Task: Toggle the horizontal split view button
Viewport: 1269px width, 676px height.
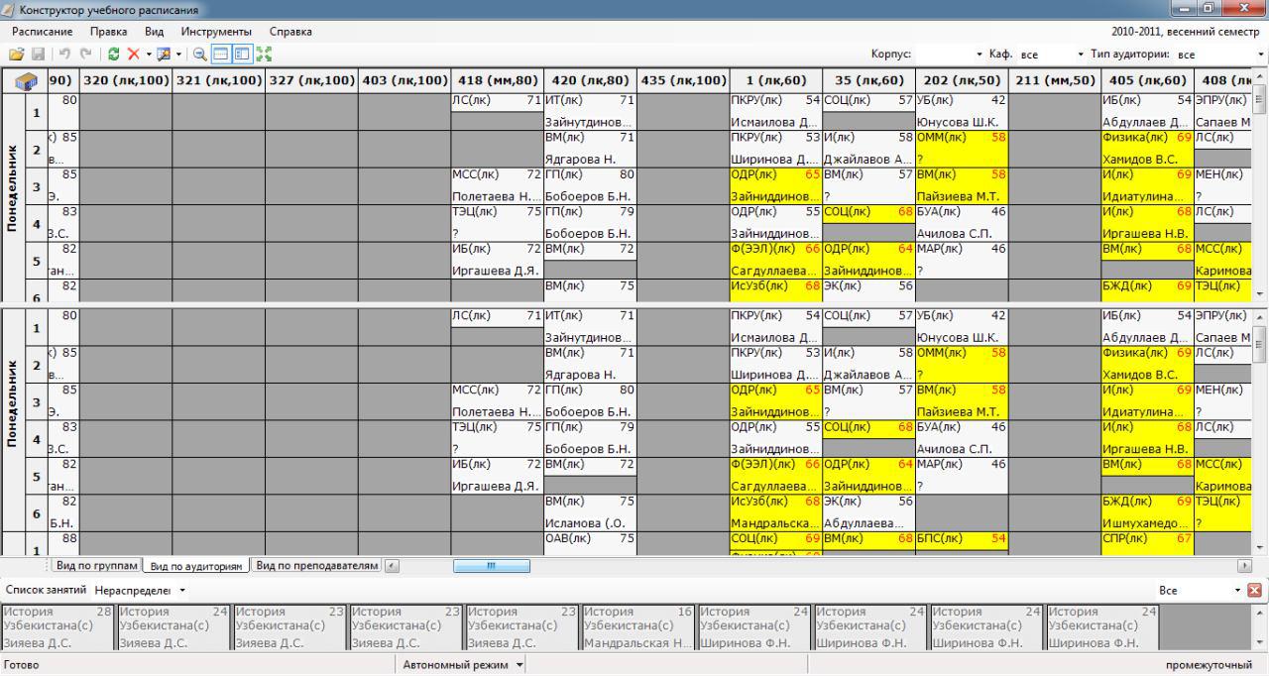Action: (220, 54)
